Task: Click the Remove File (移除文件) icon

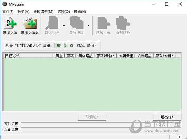Action: (103, 23)
